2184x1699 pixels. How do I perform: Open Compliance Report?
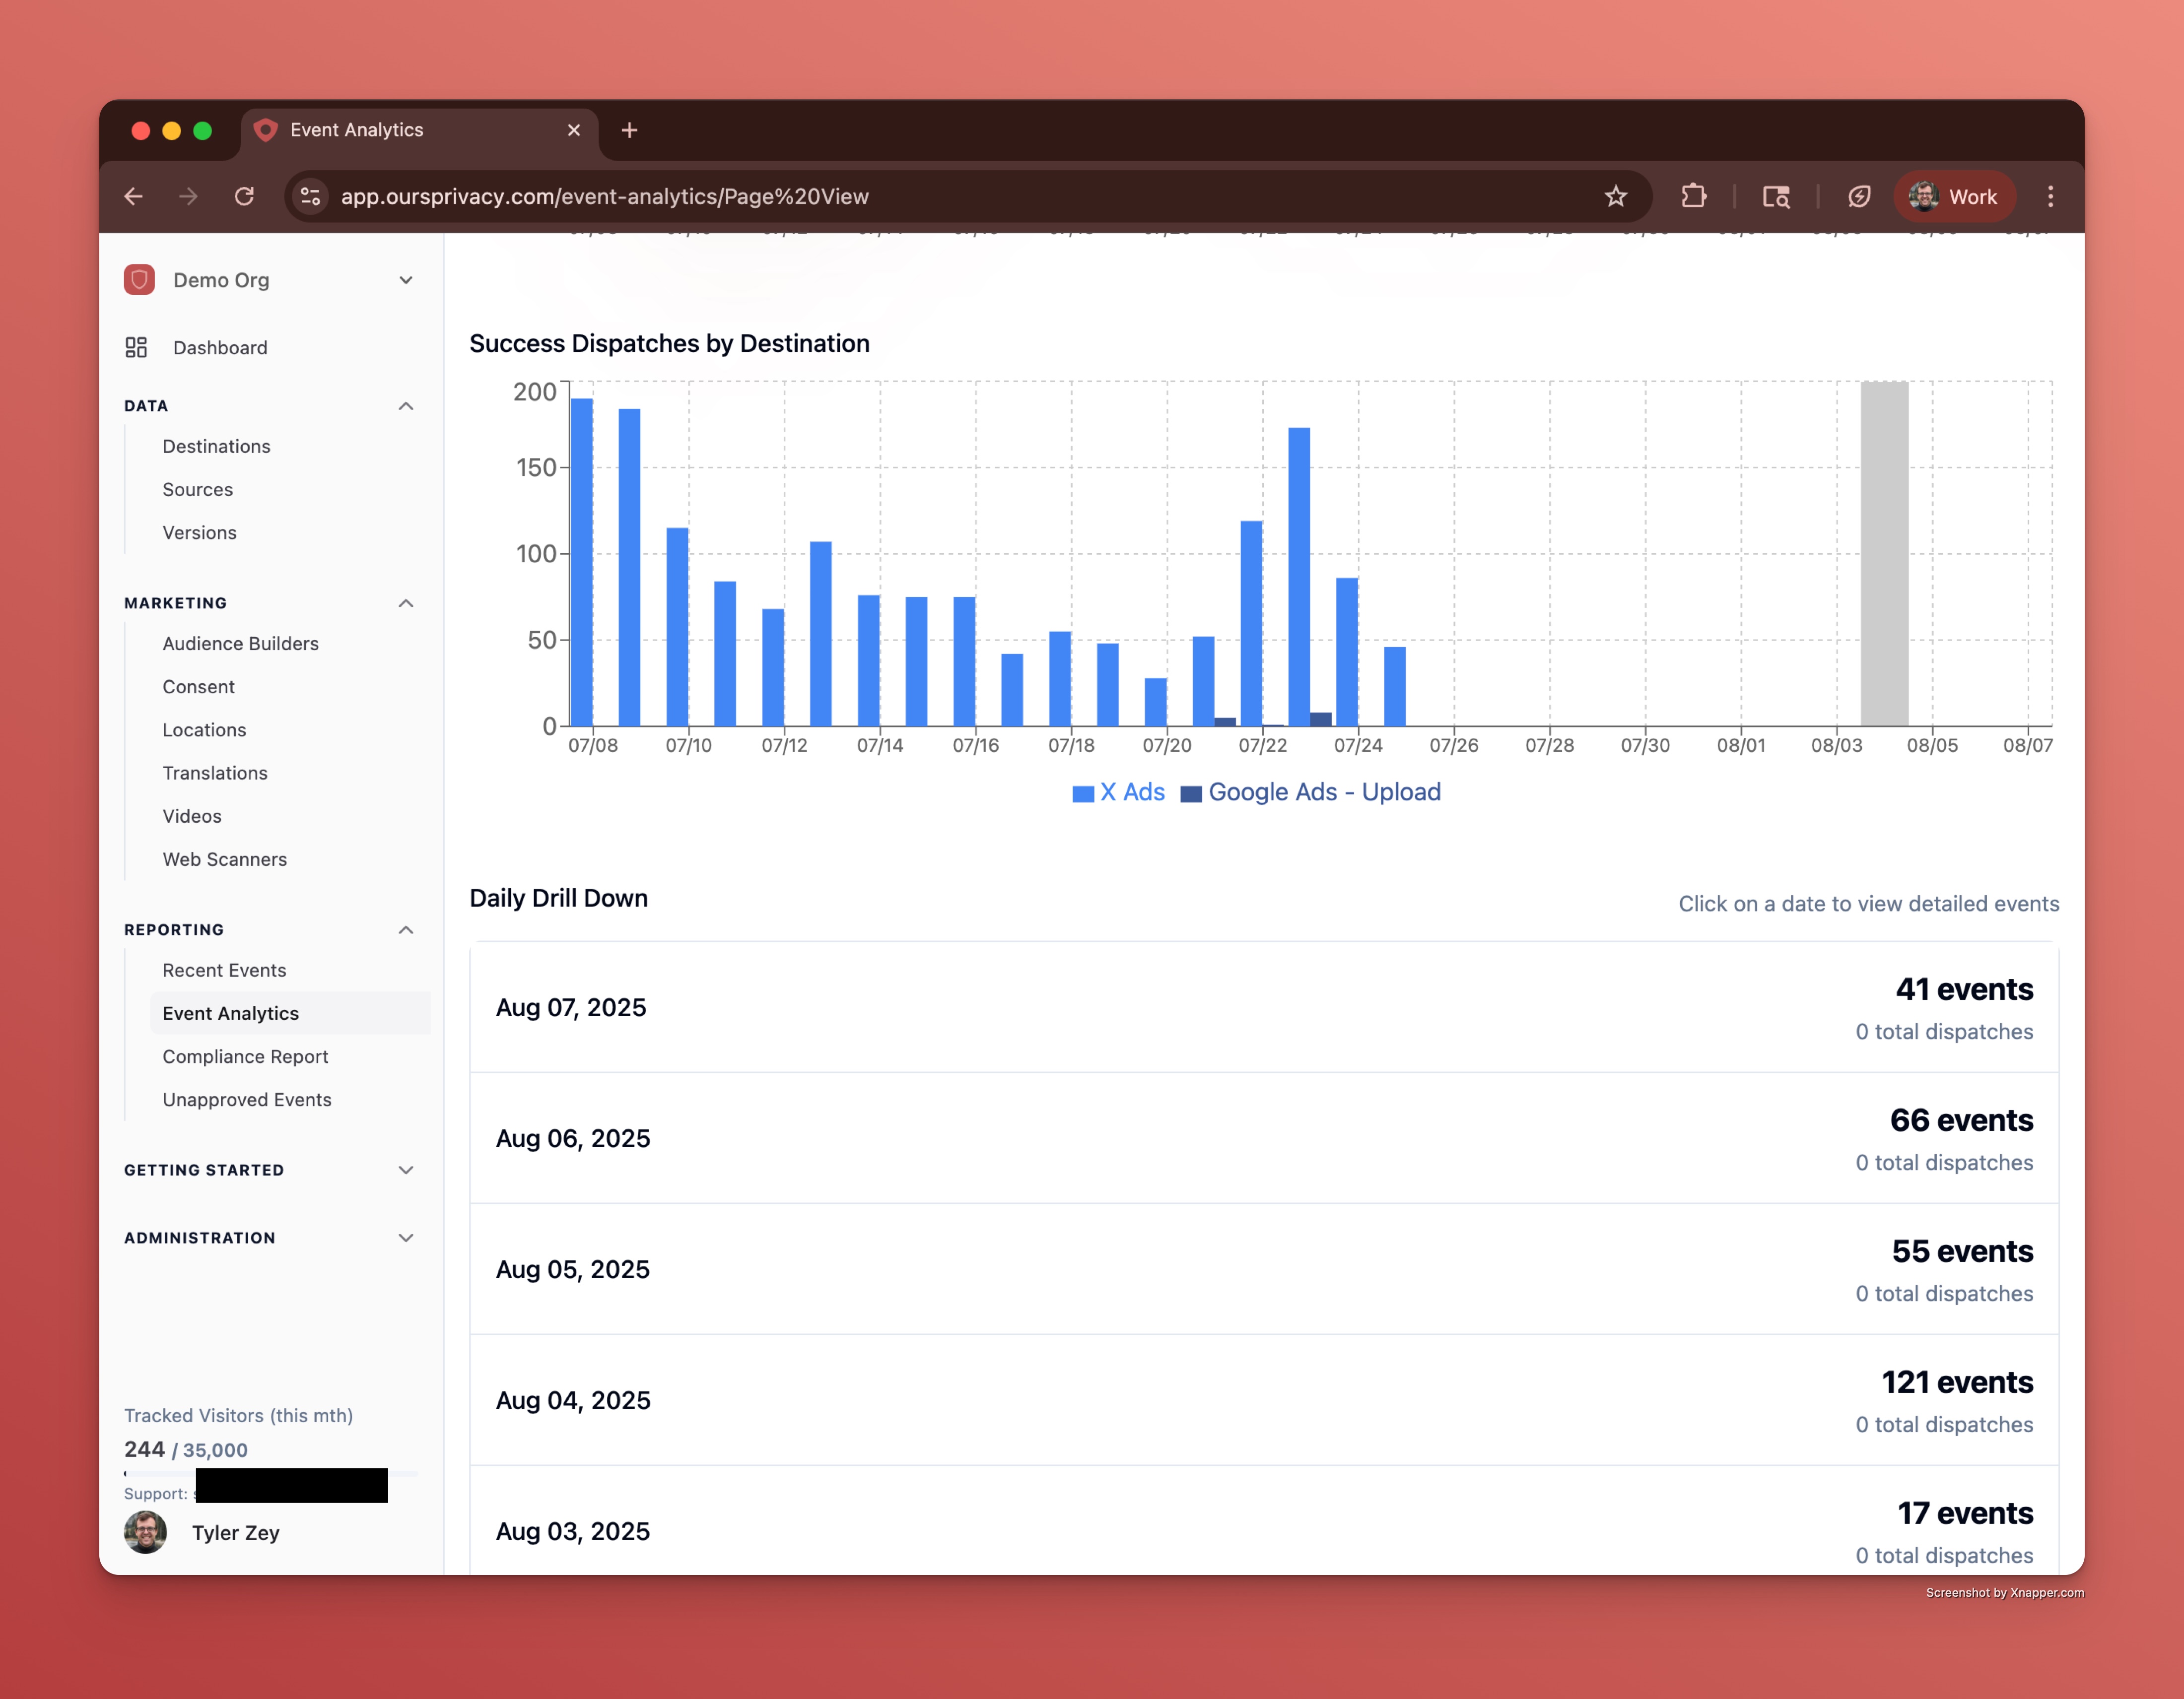click(x=245, y=1055)
